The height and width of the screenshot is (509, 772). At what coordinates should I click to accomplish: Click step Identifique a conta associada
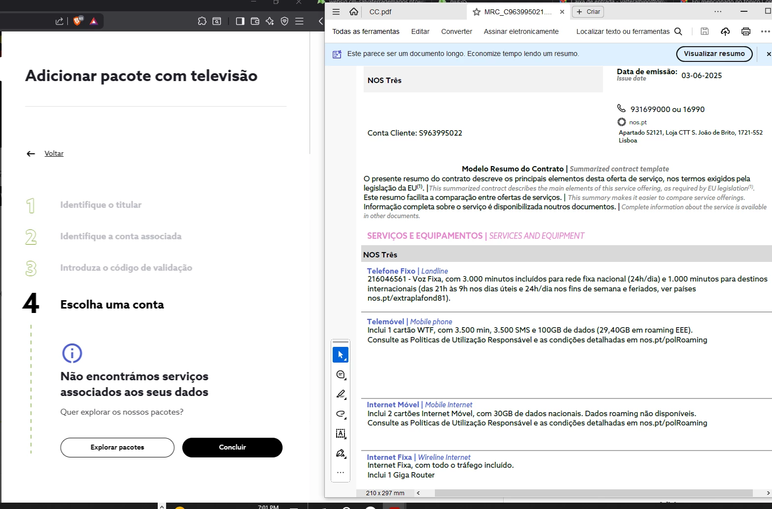click(x=121, y=236)
